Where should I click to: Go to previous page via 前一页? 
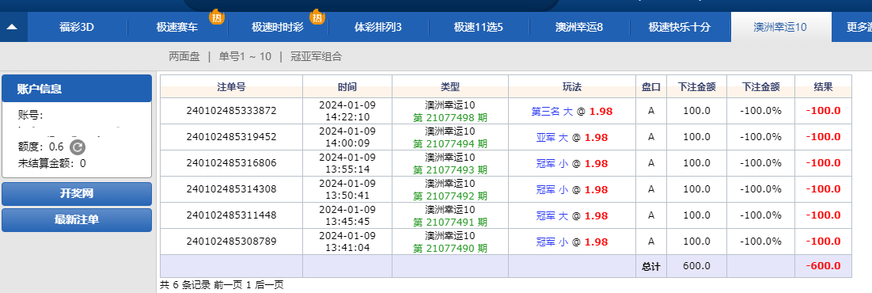[228, 285]
